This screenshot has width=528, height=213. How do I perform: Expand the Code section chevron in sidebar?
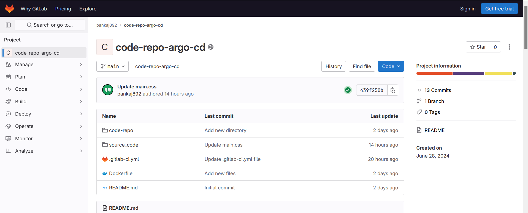81,89
